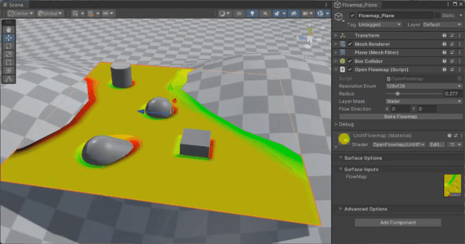Open the Inspector three-dot options menu
The width and height of the screenshot is (465, 244).
(x=448, y=4)
